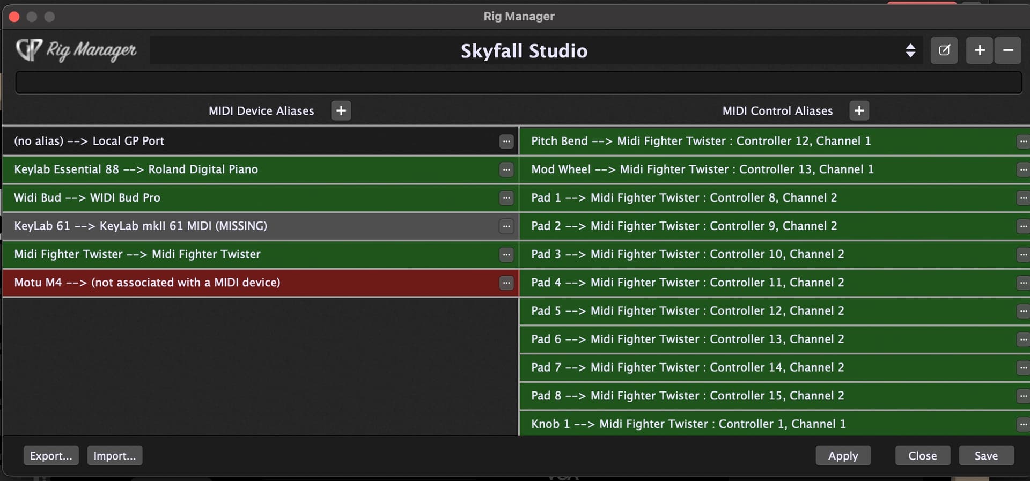Open options for Motu M4 alias
Screen dimensions: 1030x481
506,283
